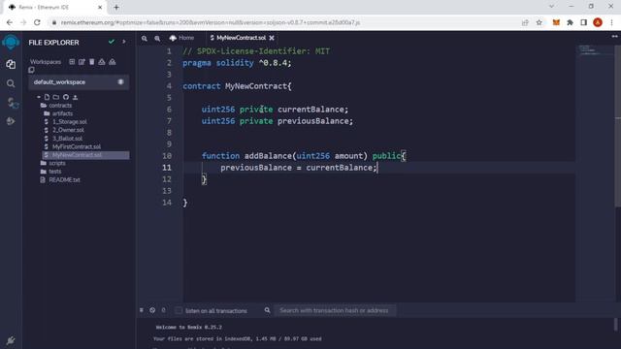Screen dimensions: 621x349
Task: Place cursor on line 6 currentBalance
Action: [x=312, y=110]
